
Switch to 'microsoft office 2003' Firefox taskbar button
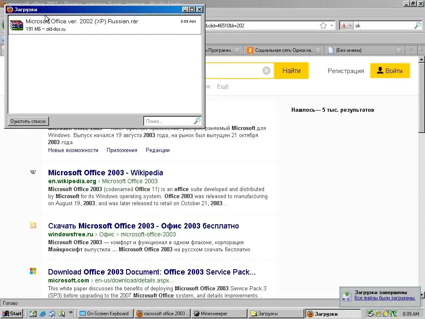[163, 314]
